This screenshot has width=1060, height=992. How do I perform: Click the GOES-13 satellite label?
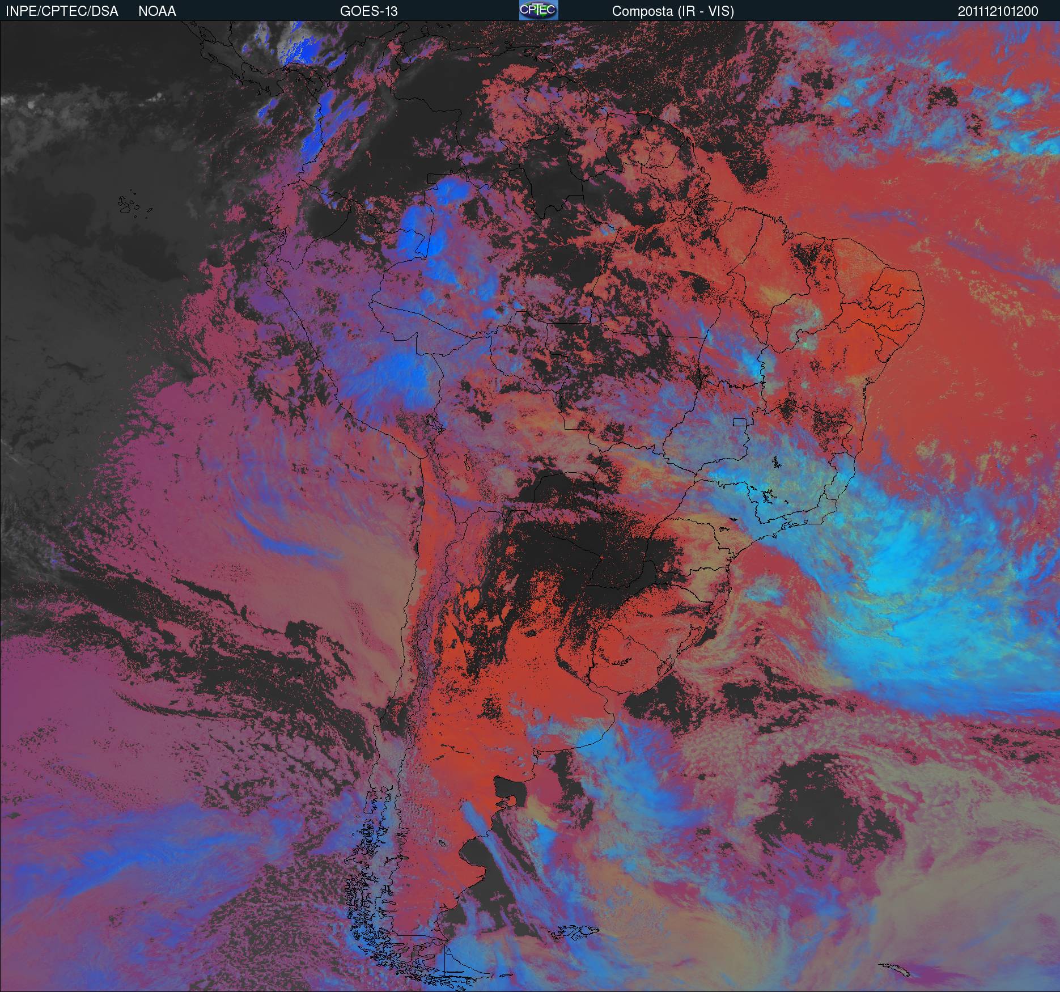click(369, 11)
